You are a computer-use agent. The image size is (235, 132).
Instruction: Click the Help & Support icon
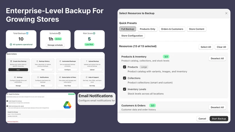click(86, 77)
